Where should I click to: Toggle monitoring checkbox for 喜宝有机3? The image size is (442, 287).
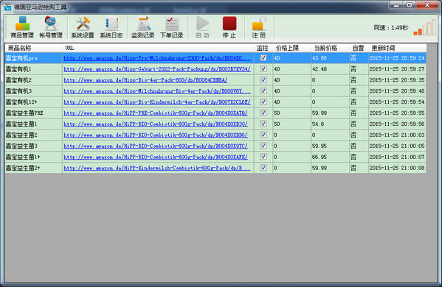click(x=263, y=91)
